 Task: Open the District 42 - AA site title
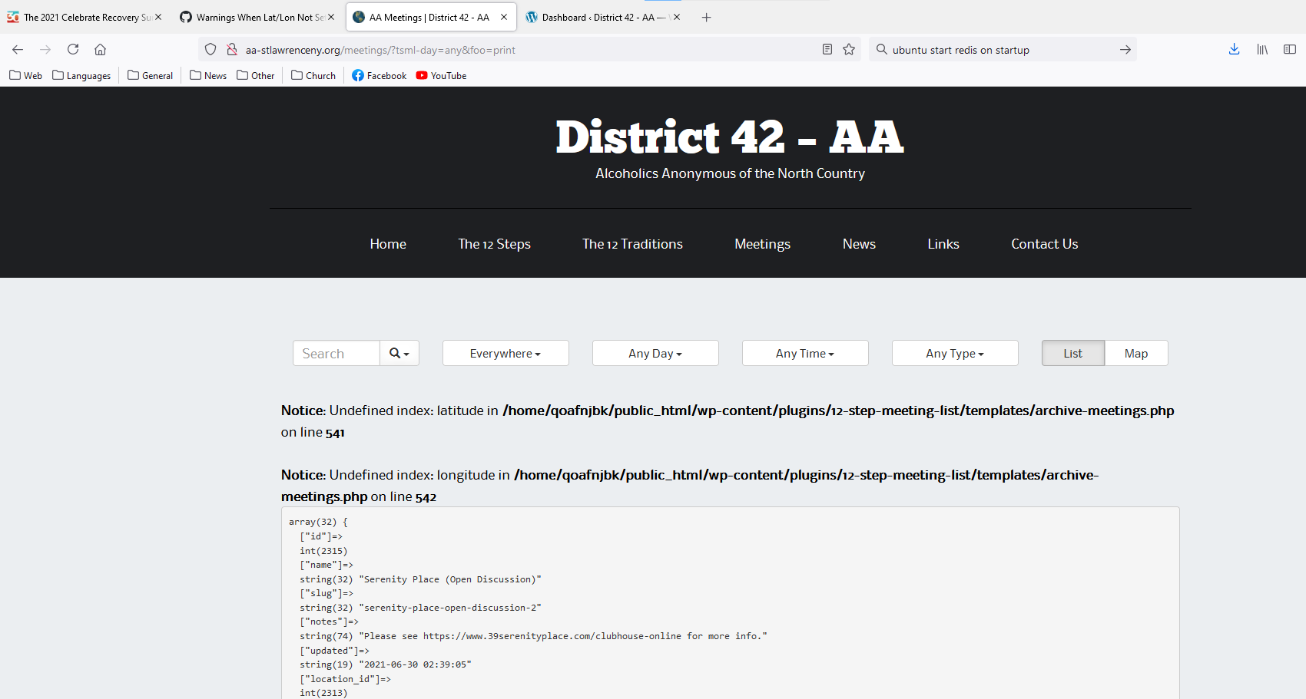(x=730, y=137)
